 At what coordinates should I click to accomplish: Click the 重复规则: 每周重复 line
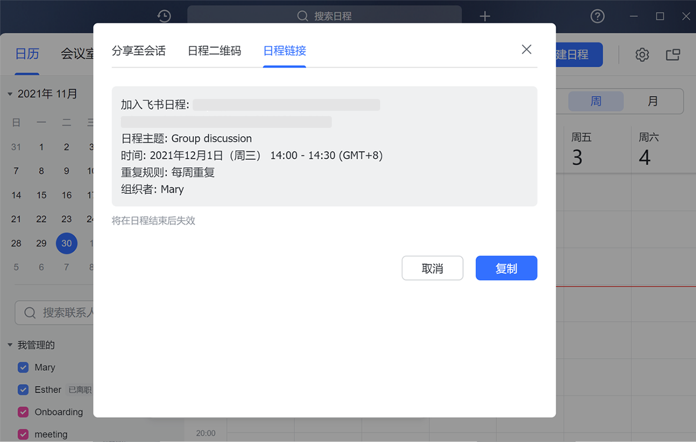pyautogui.click(x=168, y=173)
